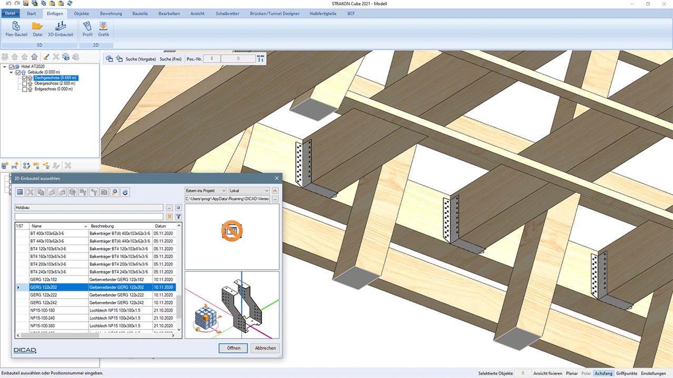This screenshot has width=673, height=378.
Task: Check the Erdgeschoss floor checkbox
Action: 25,89
